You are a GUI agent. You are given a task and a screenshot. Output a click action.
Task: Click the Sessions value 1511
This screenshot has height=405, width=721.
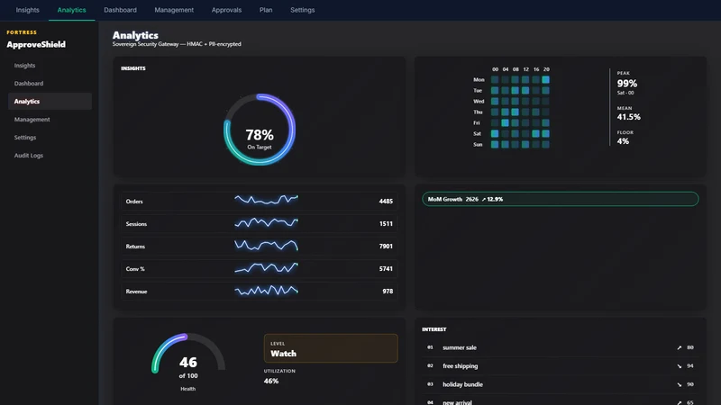[386, 223]
